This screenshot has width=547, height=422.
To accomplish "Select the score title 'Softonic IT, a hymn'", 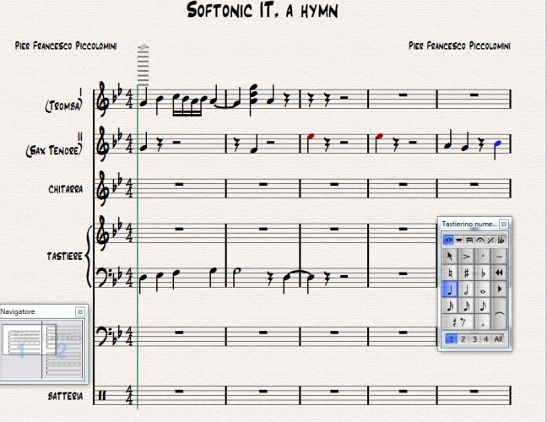I will click(262, 10).
